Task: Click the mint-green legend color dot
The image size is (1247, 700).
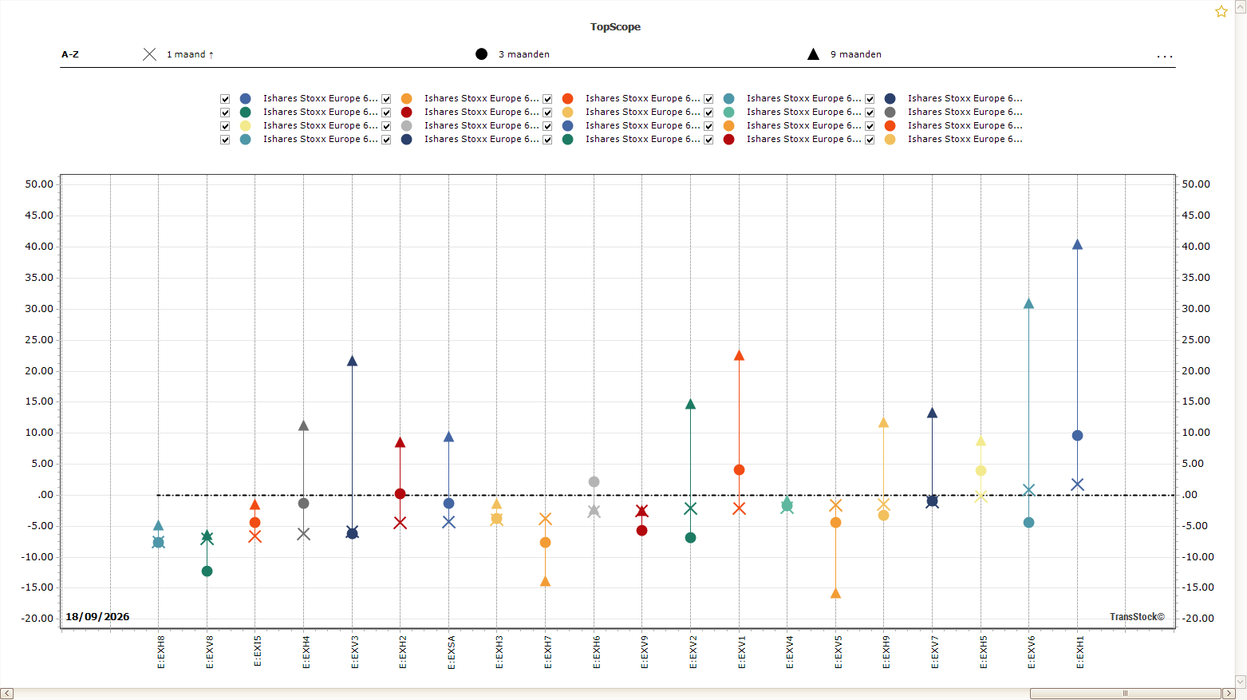Action: click(x=728, y=113)
